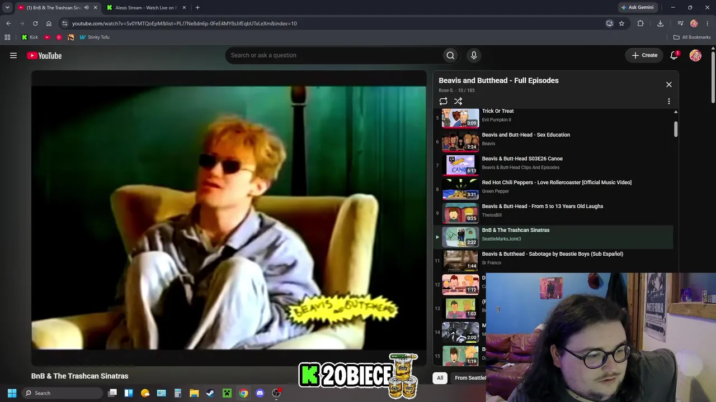Click the playing video frame
The height and width of the screenshot is (402, 716).
229,218
